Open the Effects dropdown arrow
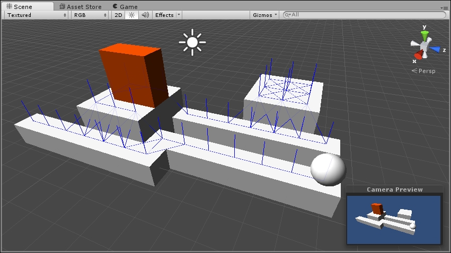This screenshot has height=253, width=451. pyautogui.click(x=179, y=15)
